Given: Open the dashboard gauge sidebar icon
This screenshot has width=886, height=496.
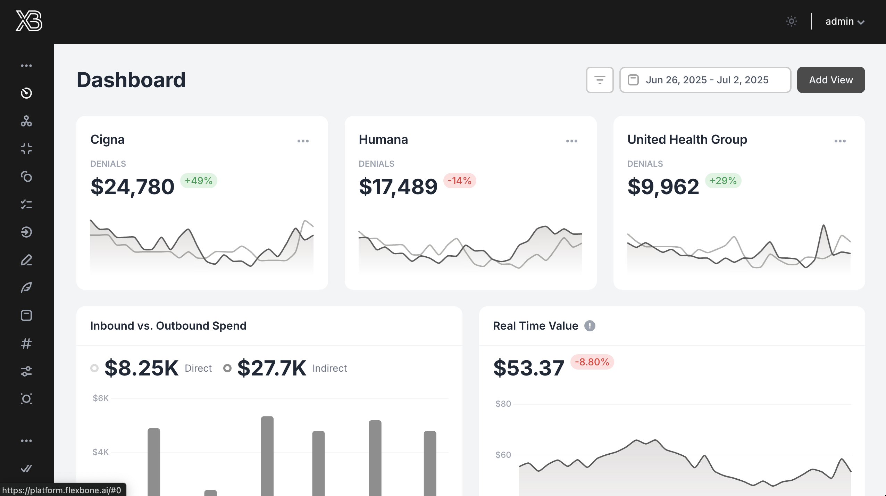Looking at the screenshot, I should click(26, 93).
